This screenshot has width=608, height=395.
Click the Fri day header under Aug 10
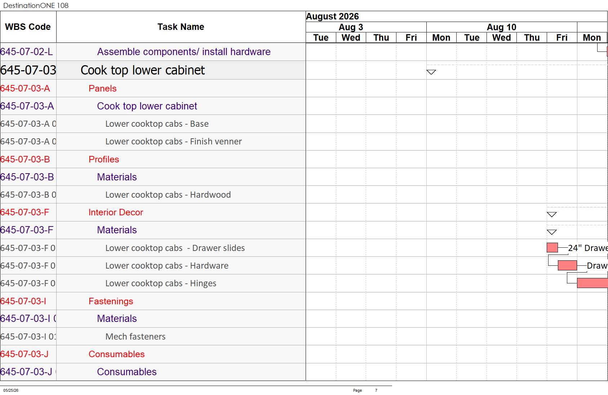click(x=562, y=38)
